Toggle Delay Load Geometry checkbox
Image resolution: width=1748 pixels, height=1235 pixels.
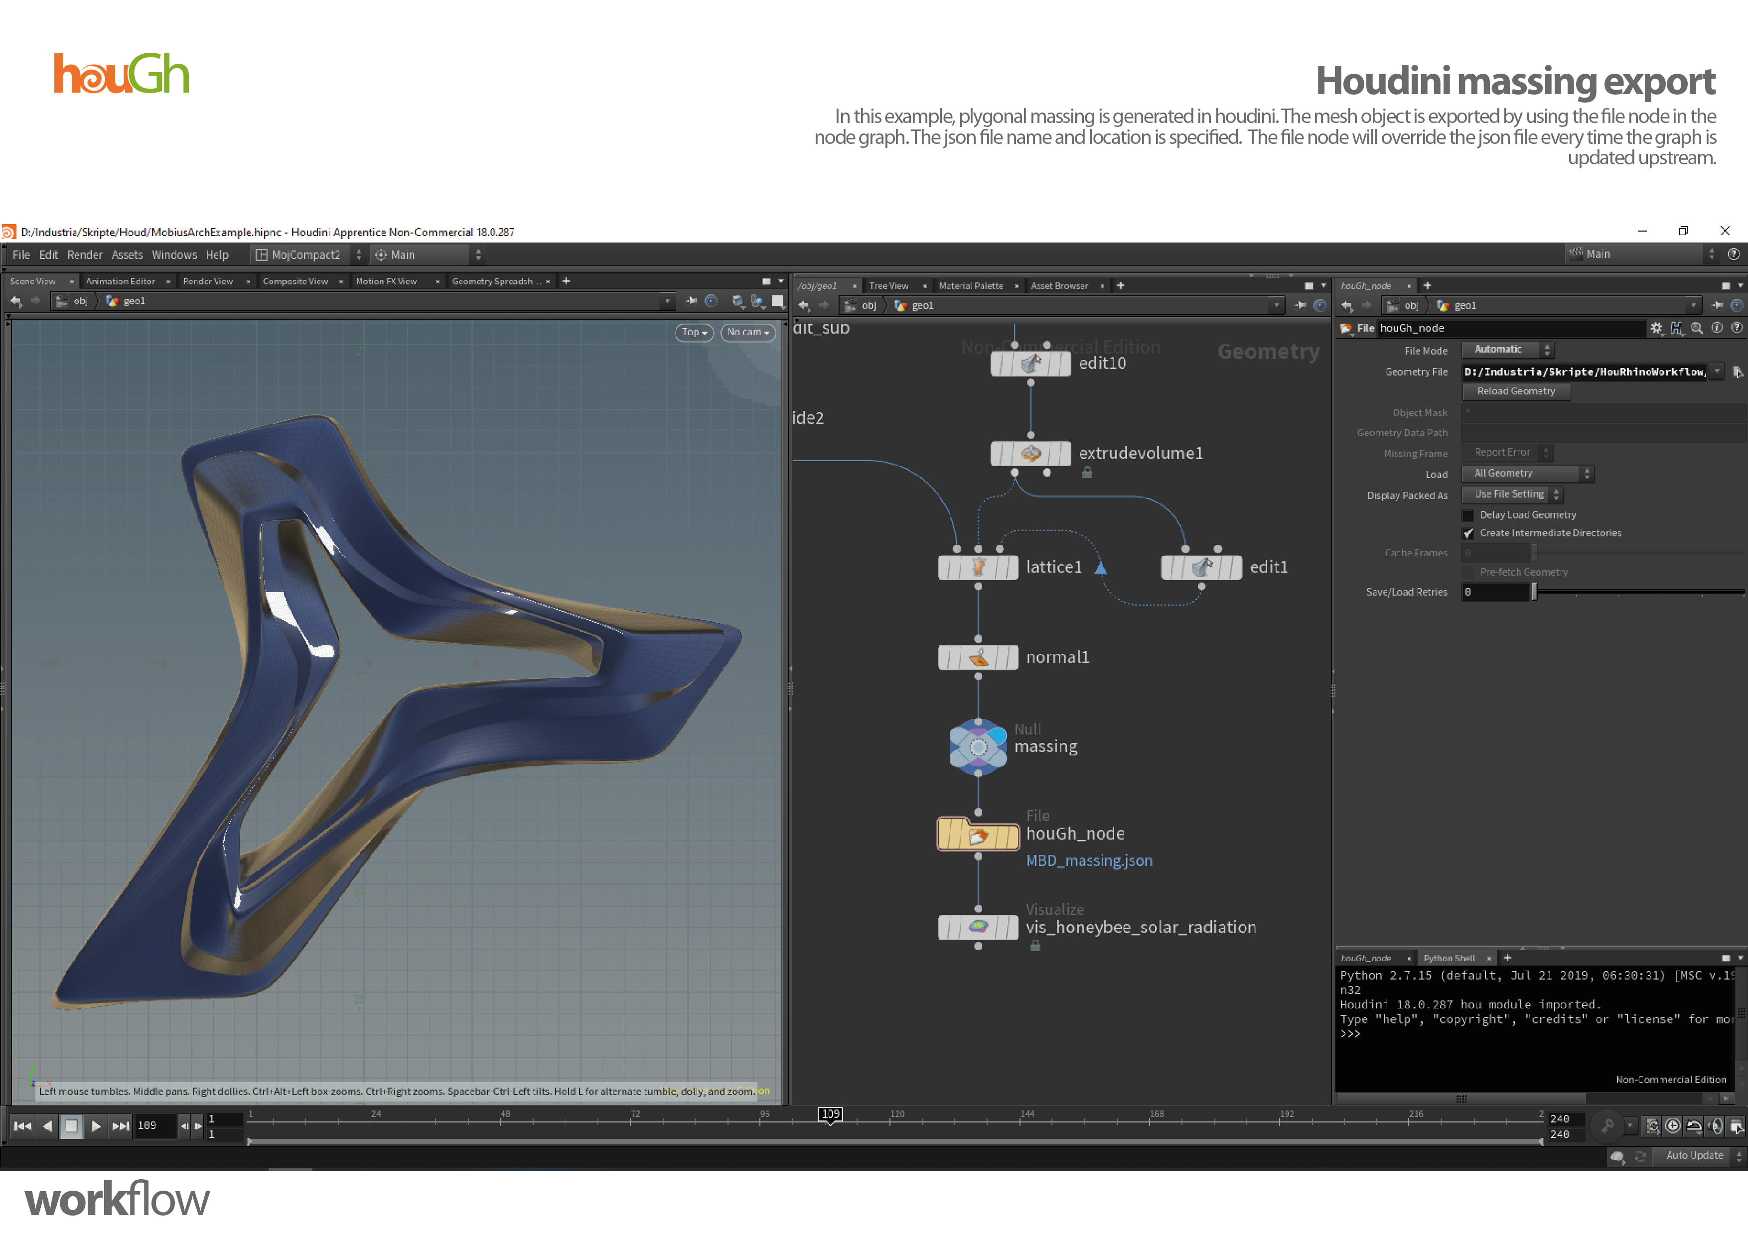coord(1468,516)
